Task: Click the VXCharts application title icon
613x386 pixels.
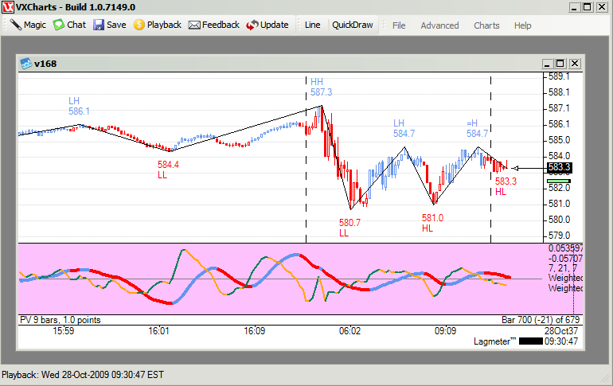Action: point(8,7)
